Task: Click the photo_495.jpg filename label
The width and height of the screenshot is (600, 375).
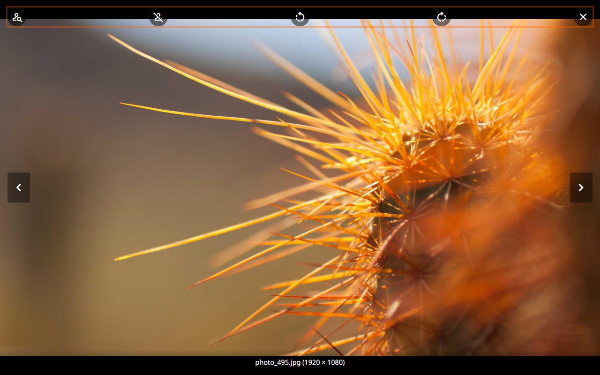Action: pyautogui.click(x=277, y=362)
